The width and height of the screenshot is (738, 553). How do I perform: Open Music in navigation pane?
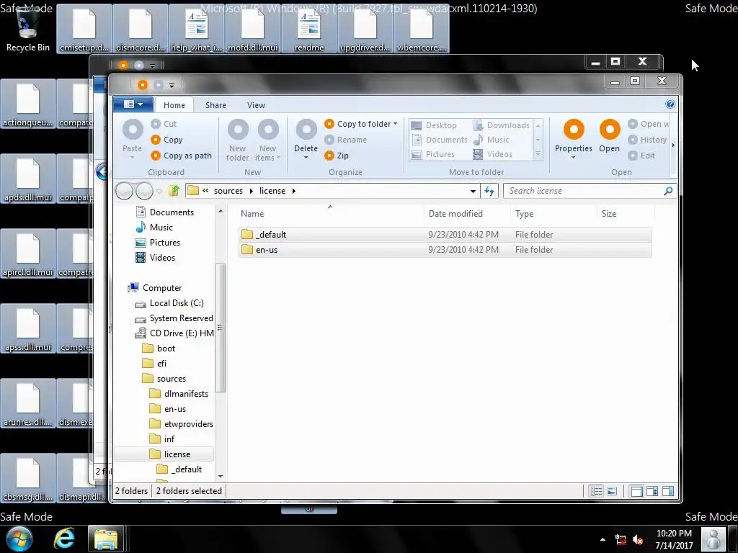point(155,227)
